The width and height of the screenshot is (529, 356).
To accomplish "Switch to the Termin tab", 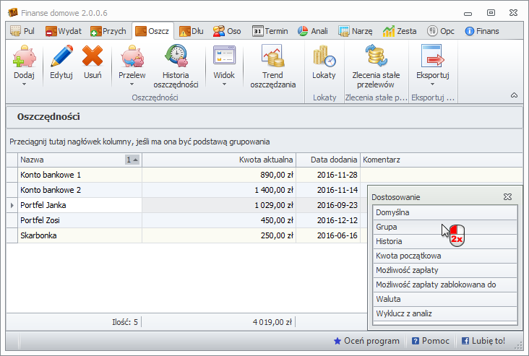I will (x=270, y=31).
